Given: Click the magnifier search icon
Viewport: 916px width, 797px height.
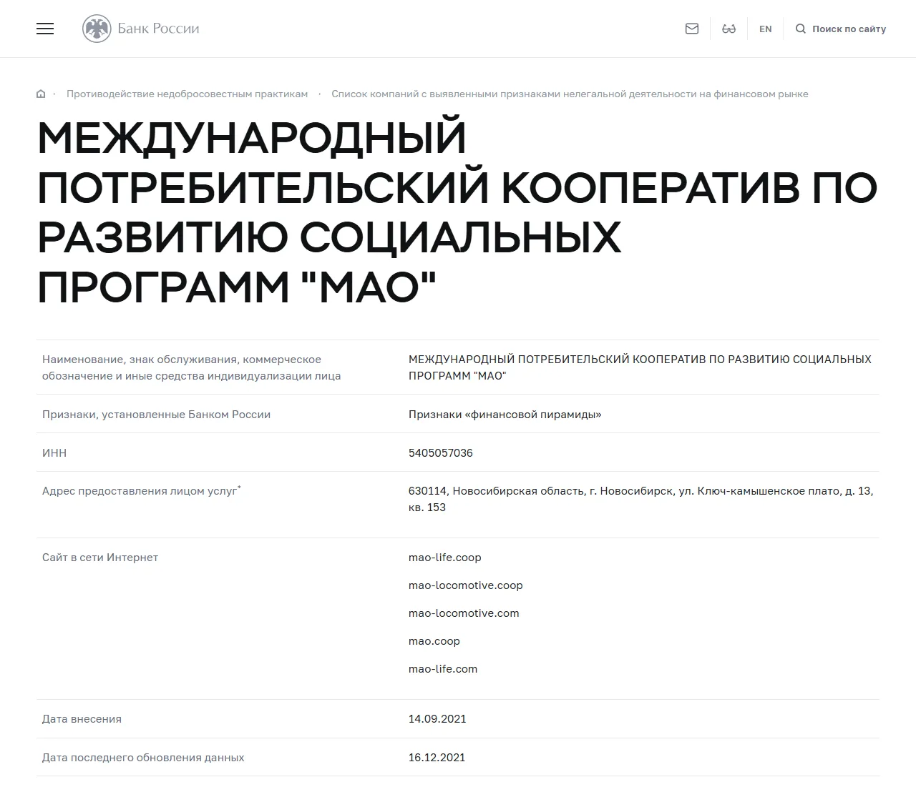Looking at the screenshot, I should 801,29.
